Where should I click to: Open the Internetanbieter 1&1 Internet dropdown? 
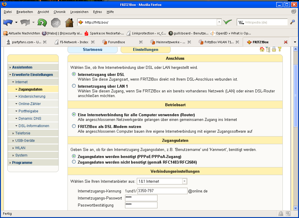pyautogui.click(x=162, y=181)
